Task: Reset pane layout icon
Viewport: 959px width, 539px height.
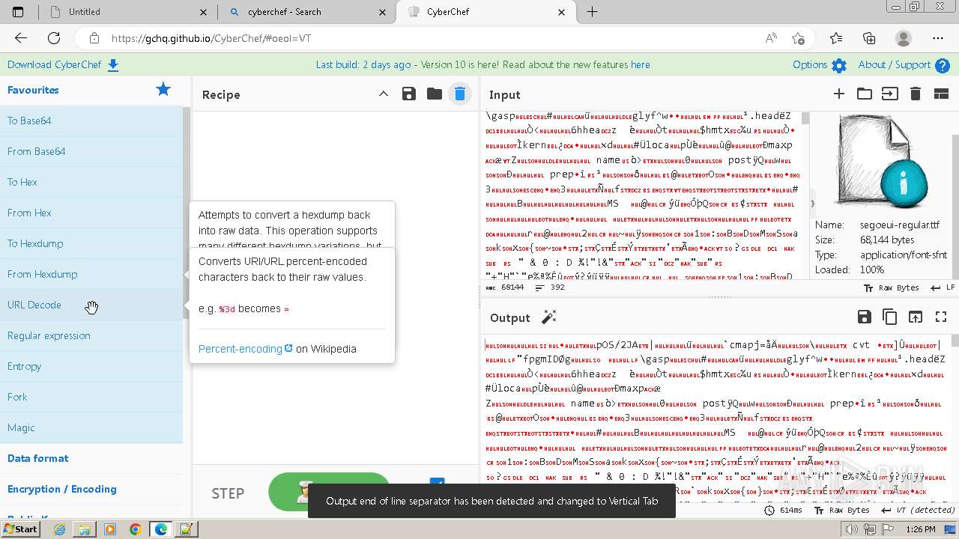Action: coord(941,94)
